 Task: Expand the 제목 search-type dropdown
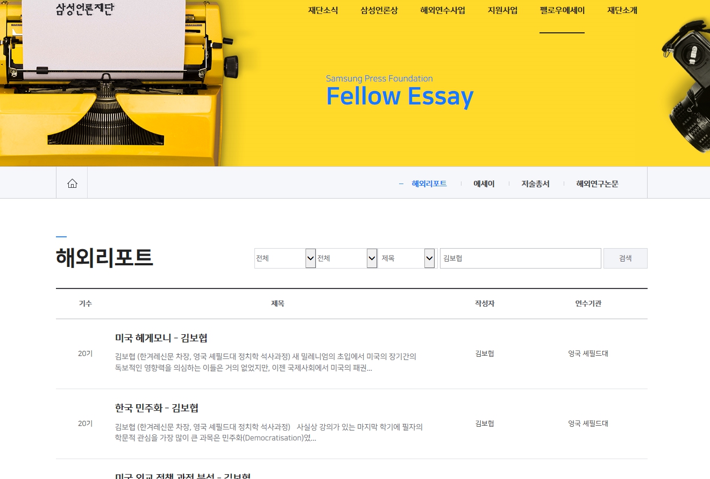click(406, 258)
